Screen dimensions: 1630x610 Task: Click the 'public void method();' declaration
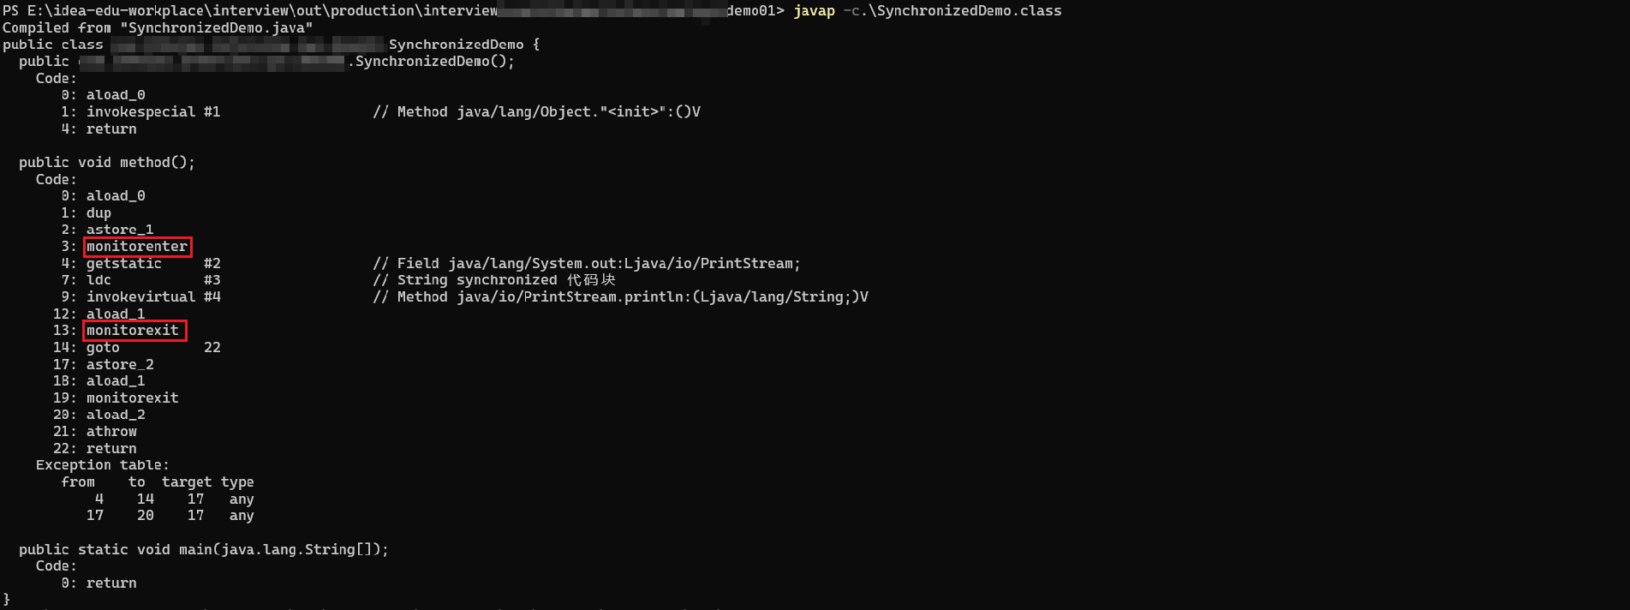[107, 162]
